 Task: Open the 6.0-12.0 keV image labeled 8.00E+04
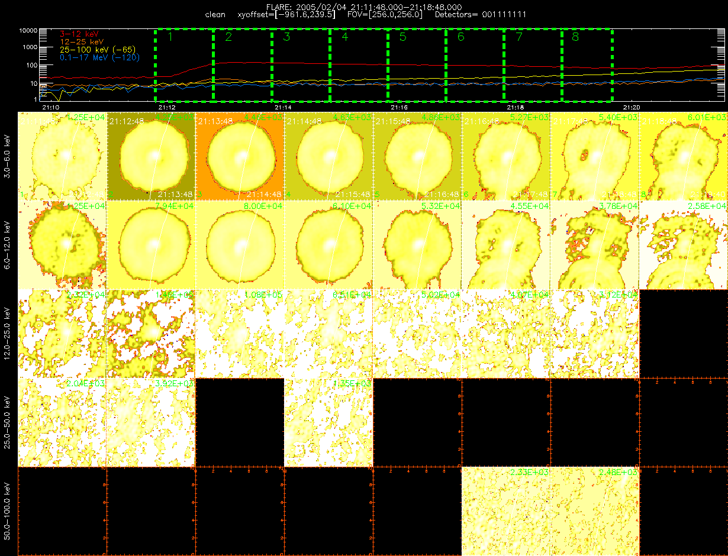[x=240, y=244]
